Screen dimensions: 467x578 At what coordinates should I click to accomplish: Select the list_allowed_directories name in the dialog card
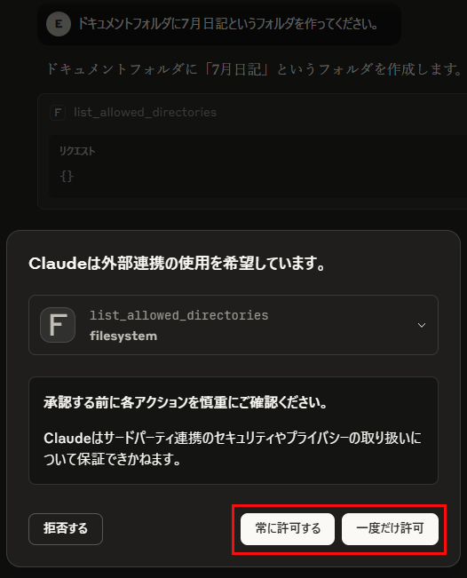(179, 315)
